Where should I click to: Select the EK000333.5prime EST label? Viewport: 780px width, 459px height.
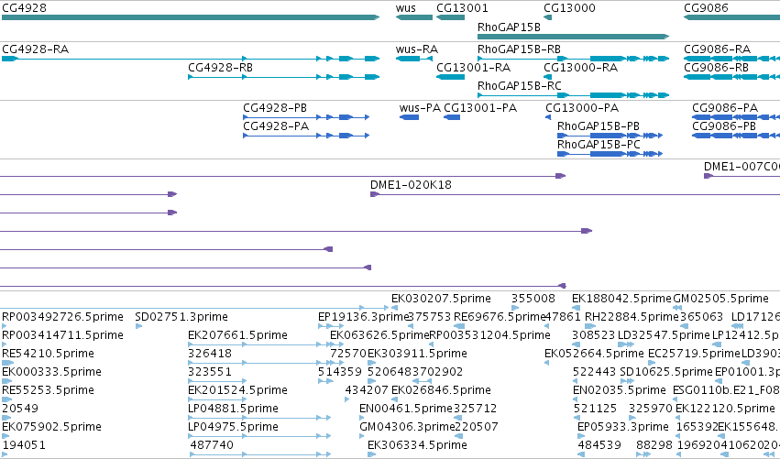[x=51, y=372]
